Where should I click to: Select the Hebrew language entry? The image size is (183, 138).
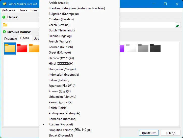79,58
